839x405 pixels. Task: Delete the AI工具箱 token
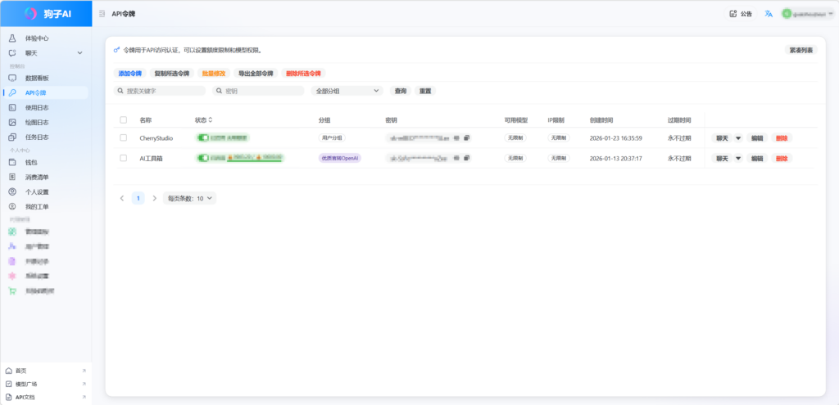782,158
